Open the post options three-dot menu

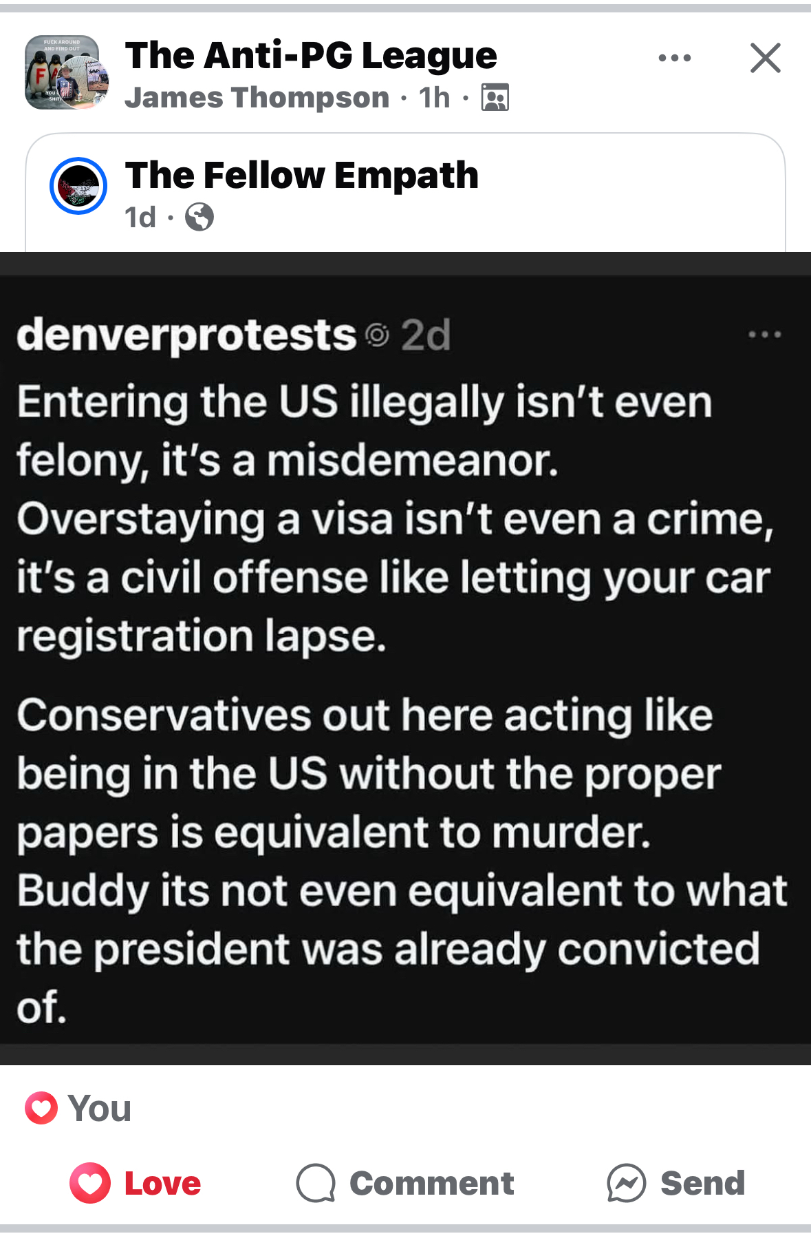(674, 58)
